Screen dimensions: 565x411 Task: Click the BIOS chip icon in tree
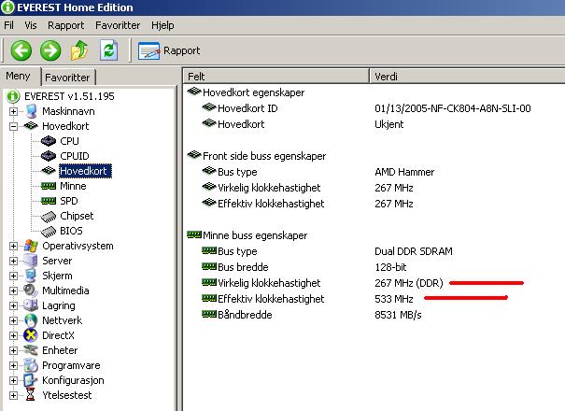tap(49, 231)
